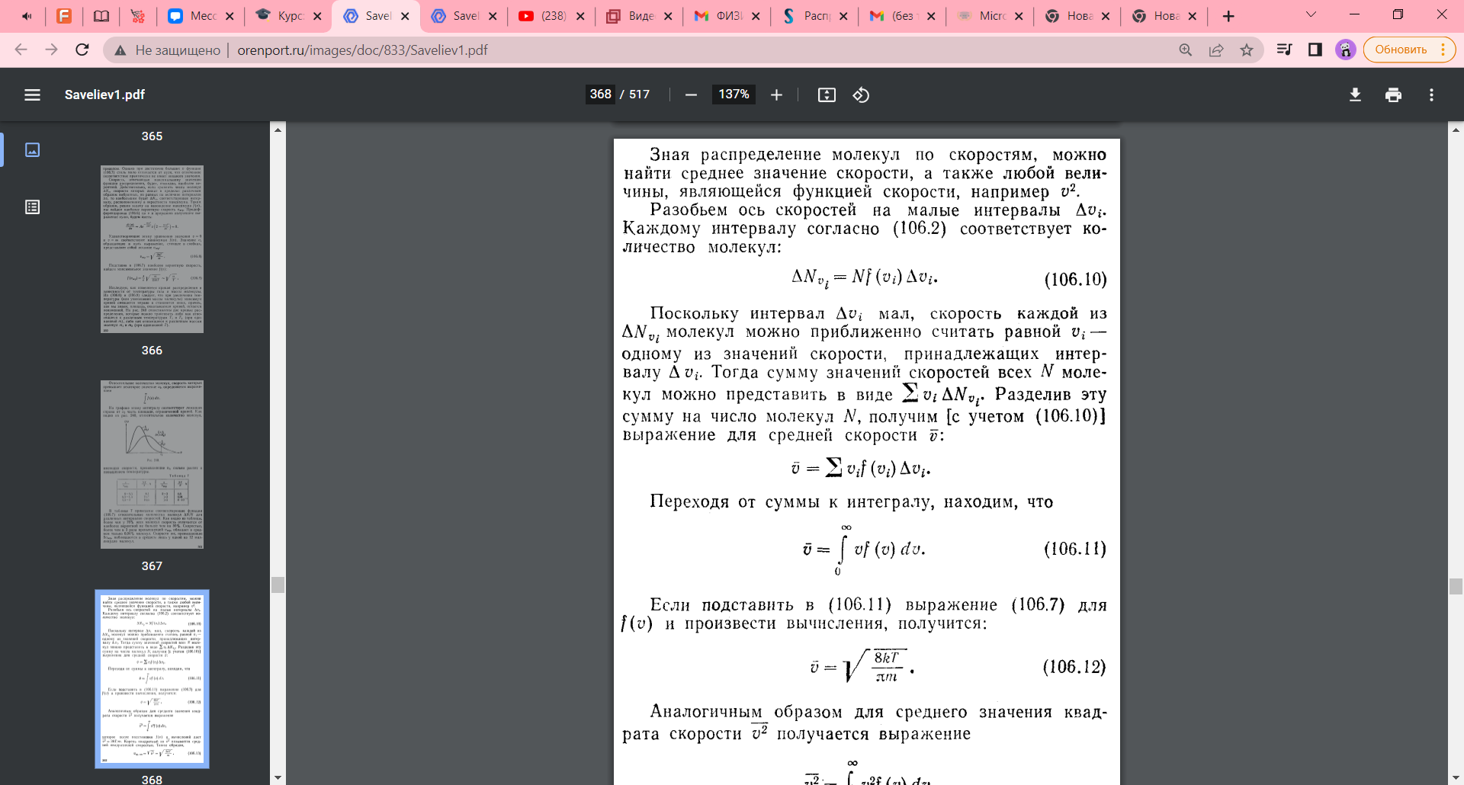Open the profile avatar menu
Image resolution: width=1464 pixels, height=785 pixels.
tap(1345, 50)
